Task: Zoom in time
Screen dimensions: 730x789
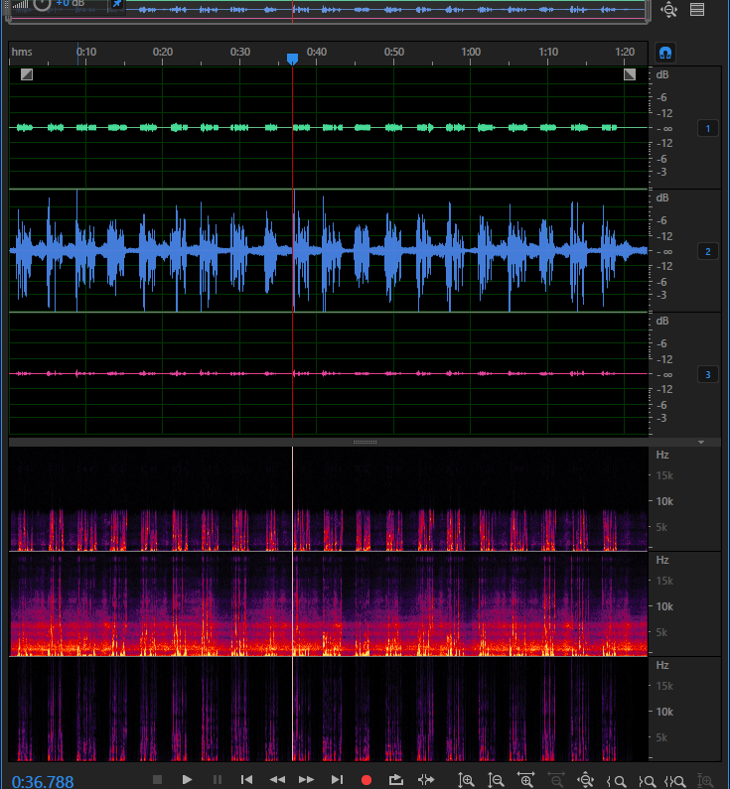Action: click(525, 780)
